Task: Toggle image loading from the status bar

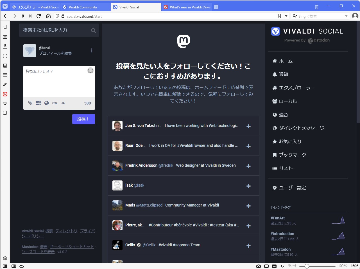Action: point(274,266)
